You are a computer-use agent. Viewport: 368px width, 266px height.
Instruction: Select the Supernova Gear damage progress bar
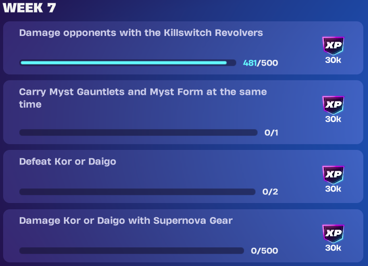[132, 250]
